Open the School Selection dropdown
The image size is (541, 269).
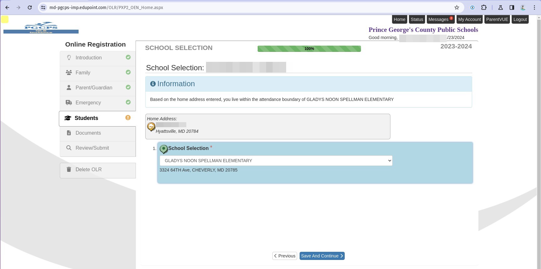tap(276, 161)
